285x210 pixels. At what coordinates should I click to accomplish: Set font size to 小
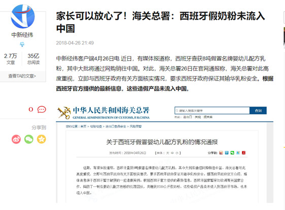[177, 153]
